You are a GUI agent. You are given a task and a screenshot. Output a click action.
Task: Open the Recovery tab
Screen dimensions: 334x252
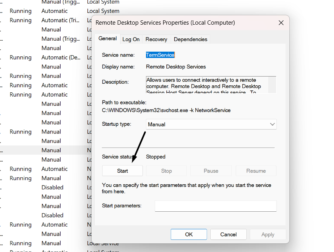(156, 40)
